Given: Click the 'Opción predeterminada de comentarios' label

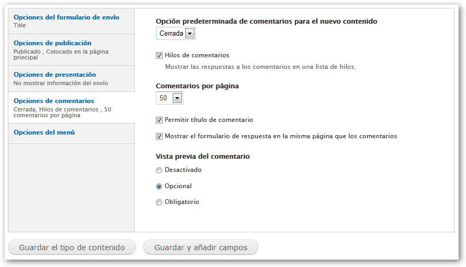Looking at the screenshot, I should point(266,22).
